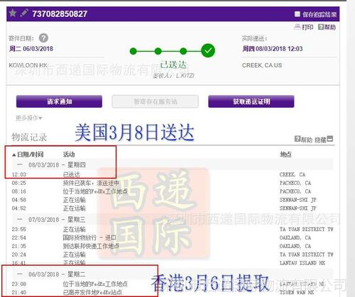The height and width of the screenshot is (297, 355).
Task: Click the favorite star icon
Action: (13, 13)
